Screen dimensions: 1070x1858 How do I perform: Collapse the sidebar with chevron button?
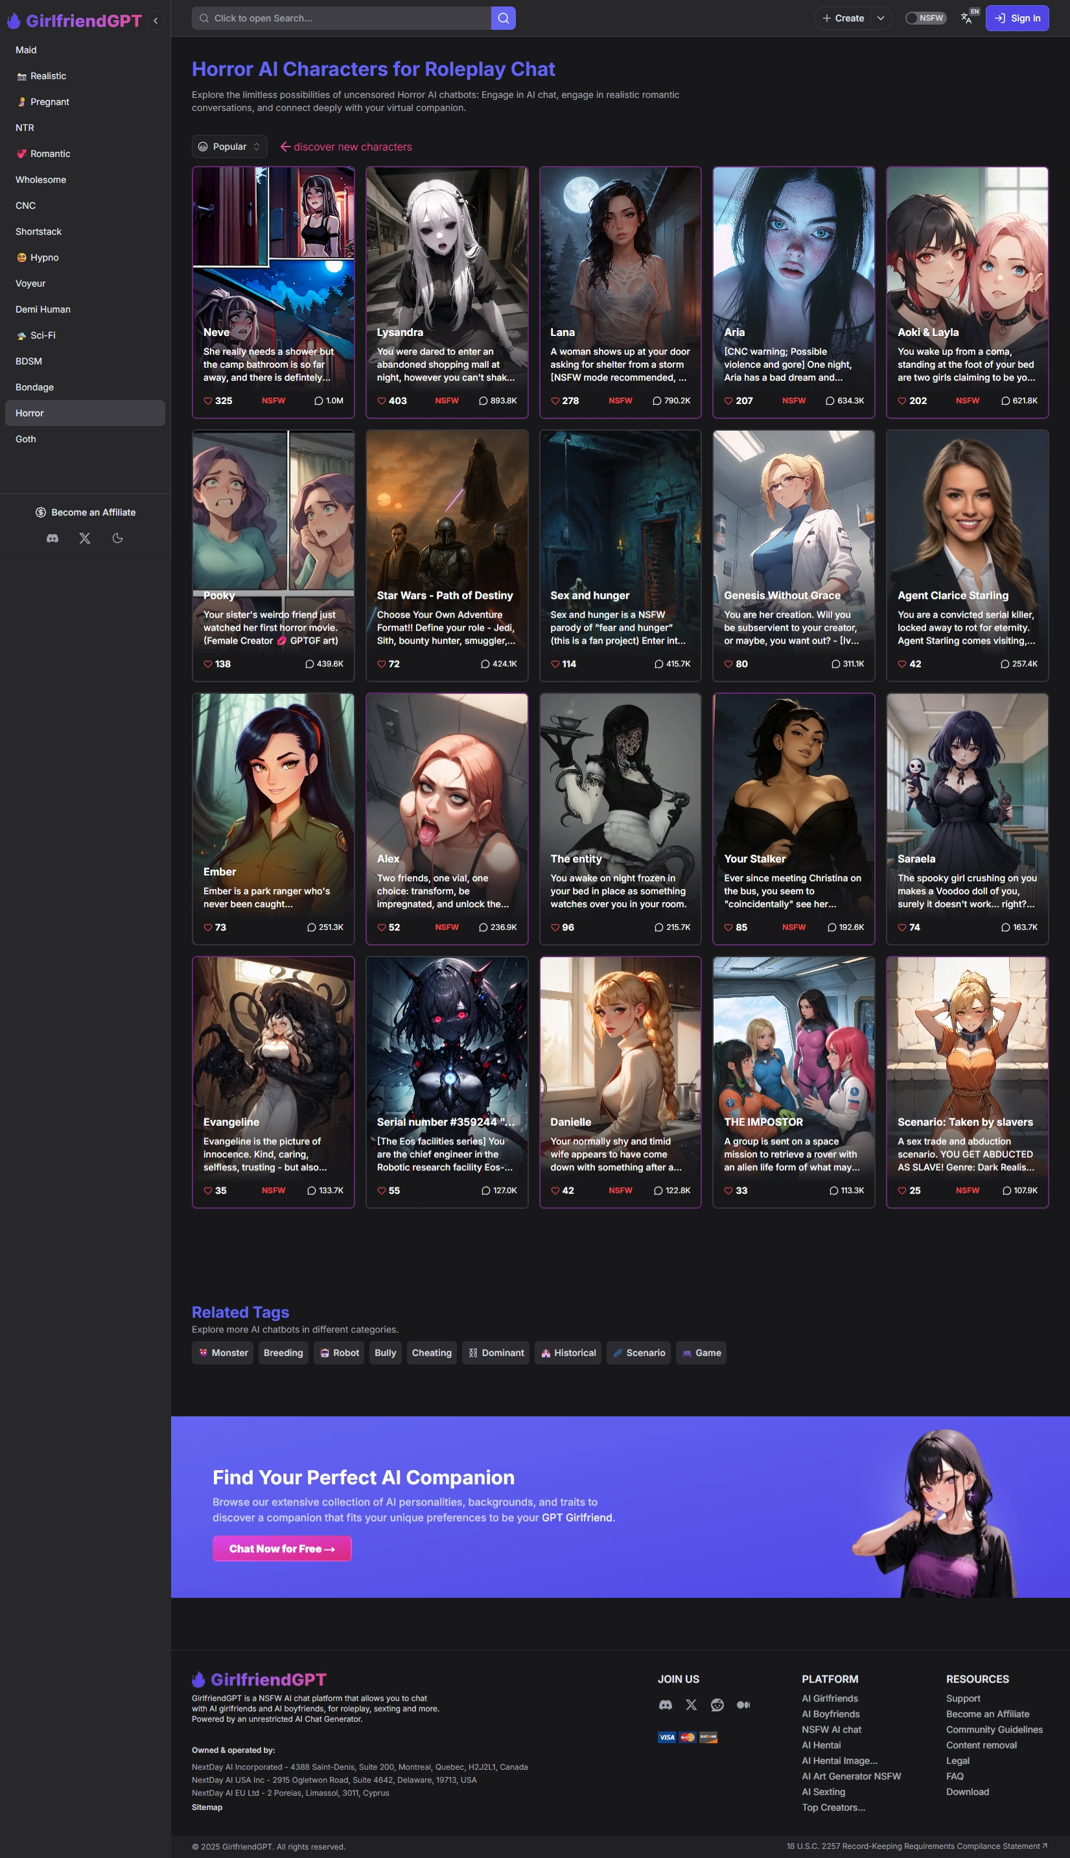point(156,21)
